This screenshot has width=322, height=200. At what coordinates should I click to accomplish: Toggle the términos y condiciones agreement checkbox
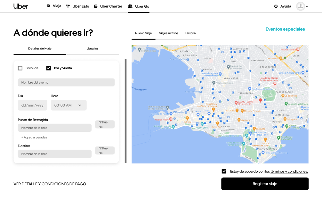[x=224, y=171]
